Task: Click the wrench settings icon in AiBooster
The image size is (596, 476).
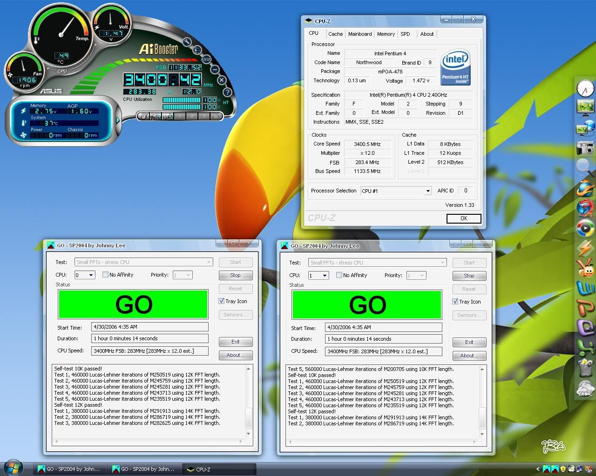Action: click(187, 42)
